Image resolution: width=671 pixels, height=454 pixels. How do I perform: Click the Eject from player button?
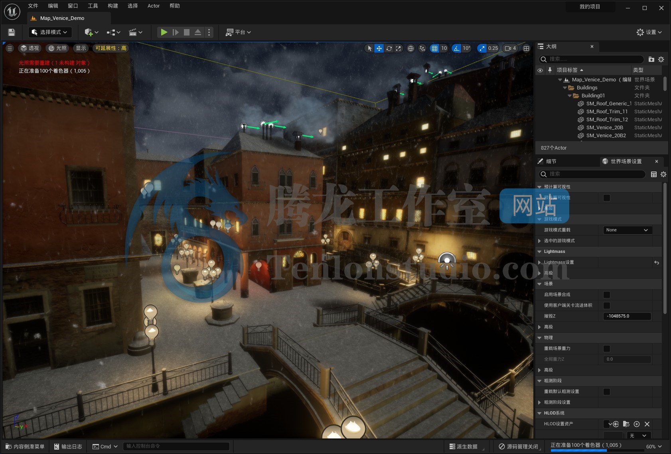pos(197,32)
